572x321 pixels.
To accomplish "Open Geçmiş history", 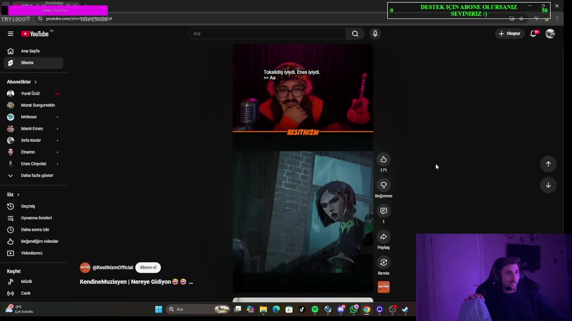I will 34,206.
